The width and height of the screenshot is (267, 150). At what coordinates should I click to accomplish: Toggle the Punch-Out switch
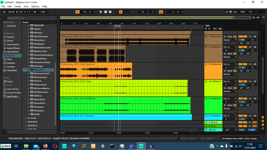coord(165,12)
